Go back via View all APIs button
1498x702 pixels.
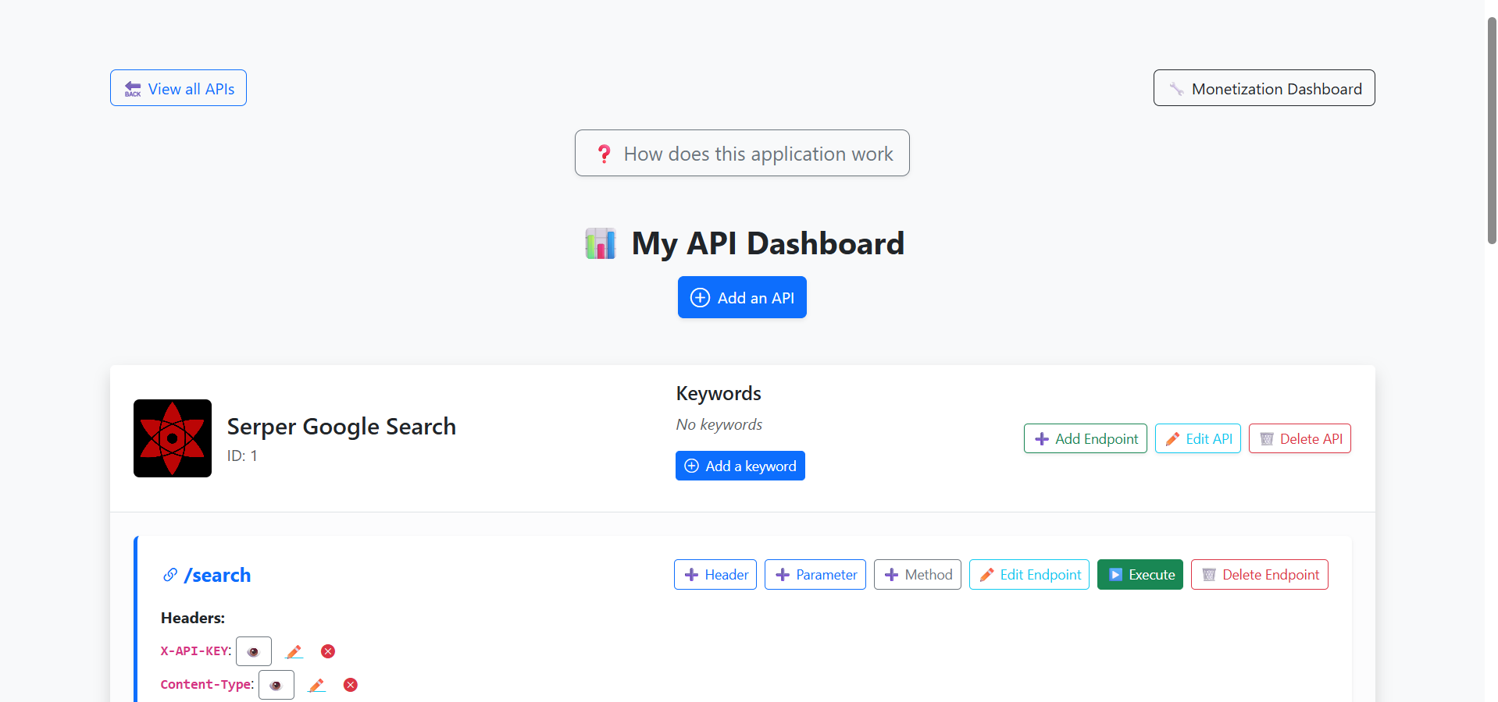click(x=178, y=88)
